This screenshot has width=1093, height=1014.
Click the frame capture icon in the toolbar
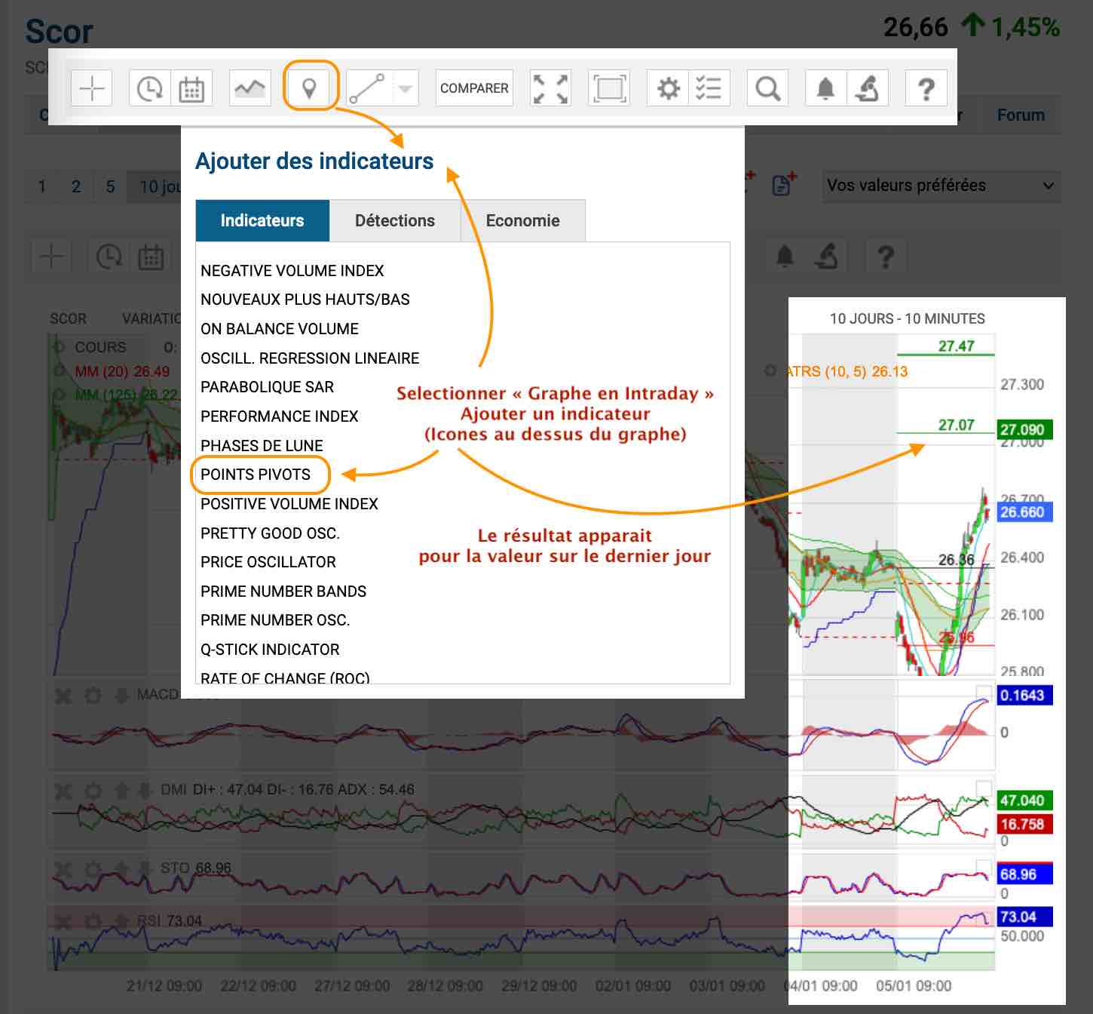609,88
